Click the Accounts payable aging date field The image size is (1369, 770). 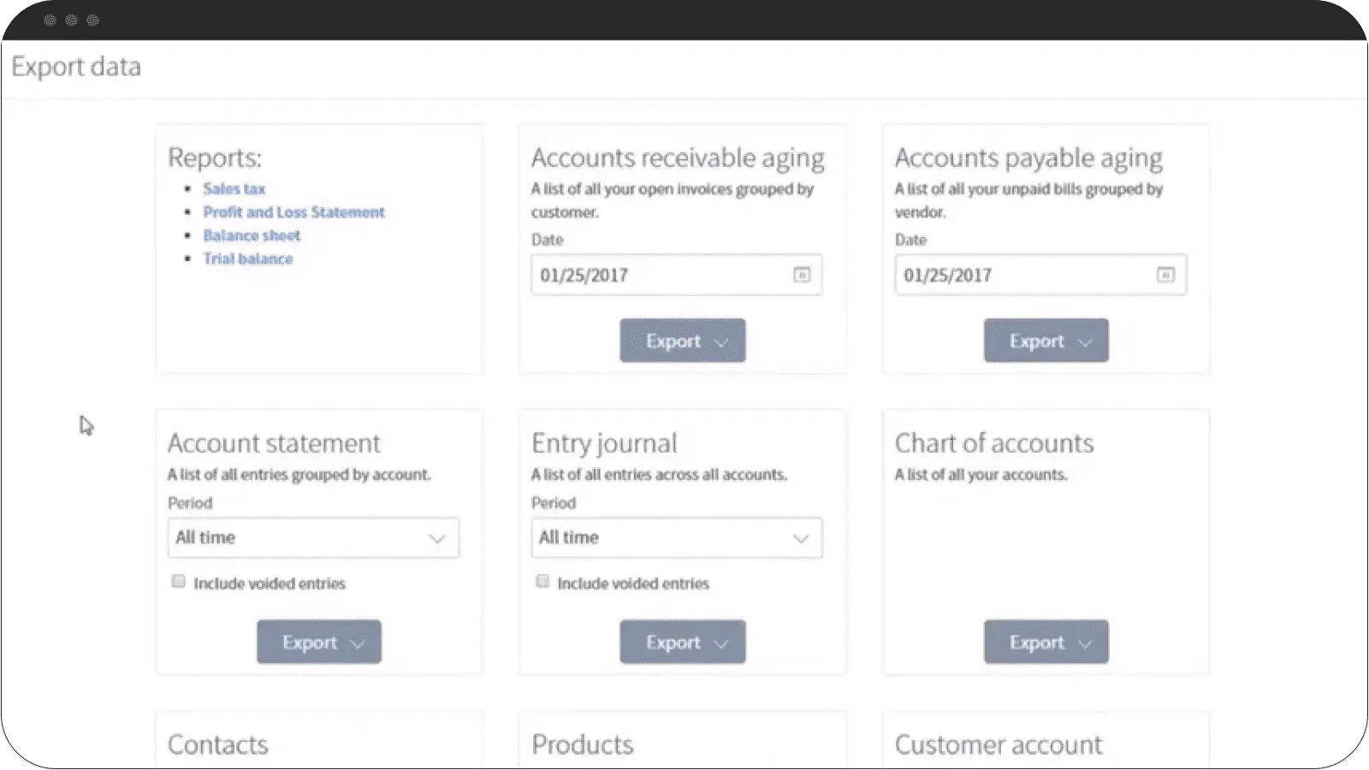tap(1040, 275)
